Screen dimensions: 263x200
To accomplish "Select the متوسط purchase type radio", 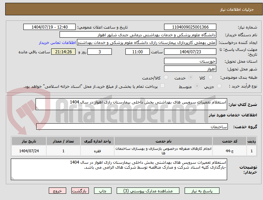I will pos(197,86).
